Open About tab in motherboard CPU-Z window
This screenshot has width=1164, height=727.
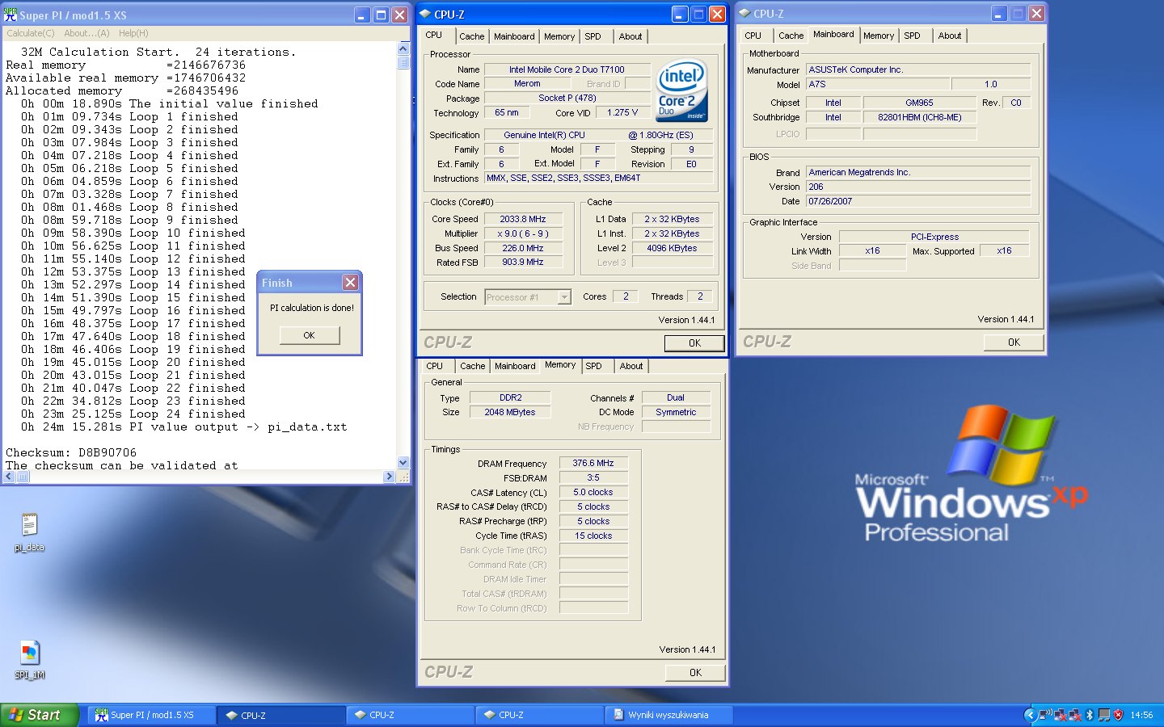[x=950, y=36]
